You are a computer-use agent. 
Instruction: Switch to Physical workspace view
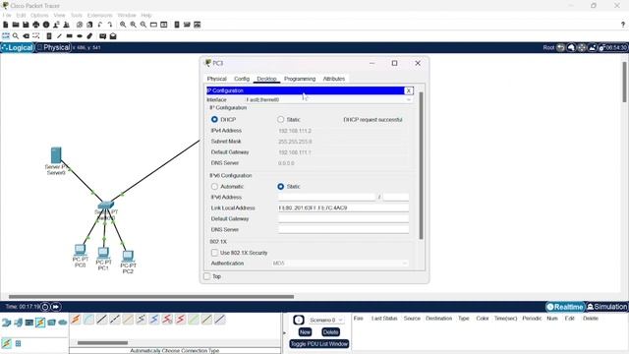click(54, 48)
